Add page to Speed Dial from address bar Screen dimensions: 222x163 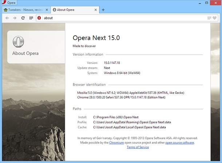(209, 18)
